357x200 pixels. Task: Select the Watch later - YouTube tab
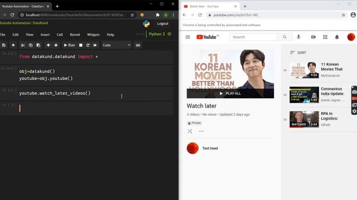click(x=210, y=6)
